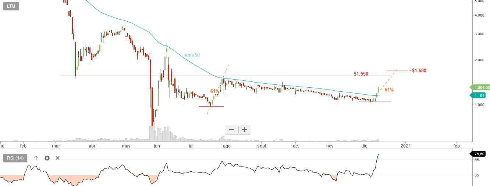490x186 pixels.
Task: Remove RSI indicator with X icon
Action: click(58, 158)
